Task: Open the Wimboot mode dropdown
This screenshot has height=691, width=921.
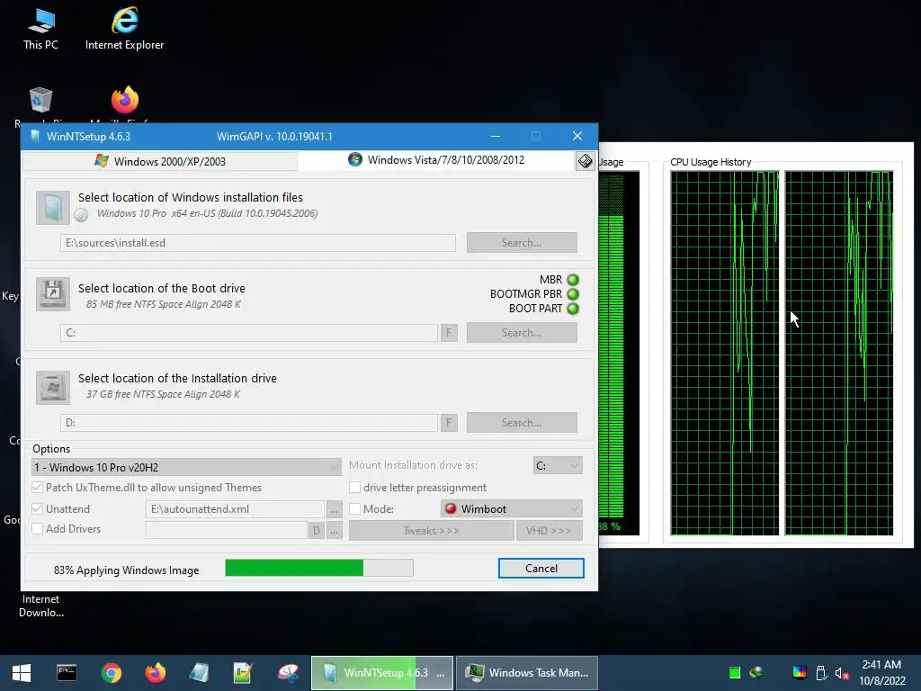Action: [x=512, y=509]
